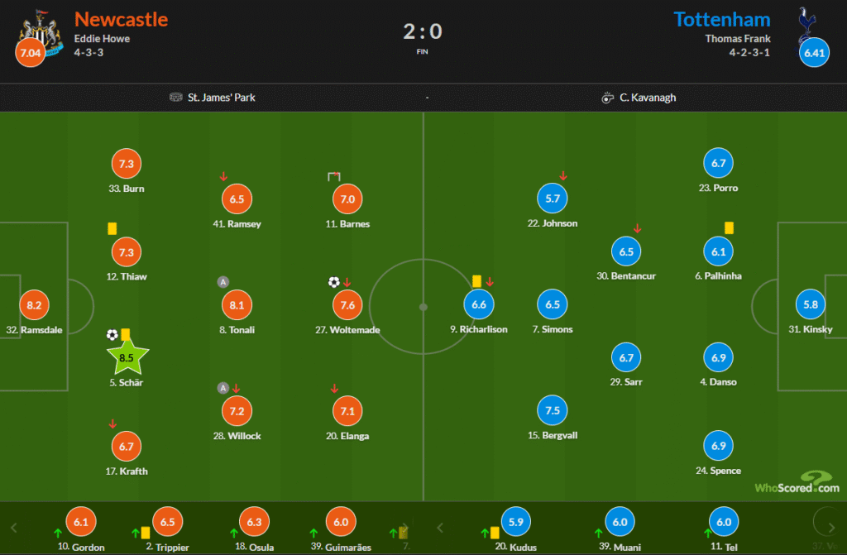Click the assist icon above Tonali
The width and height of the screenshot is (847, 555).
coord(223,282)
